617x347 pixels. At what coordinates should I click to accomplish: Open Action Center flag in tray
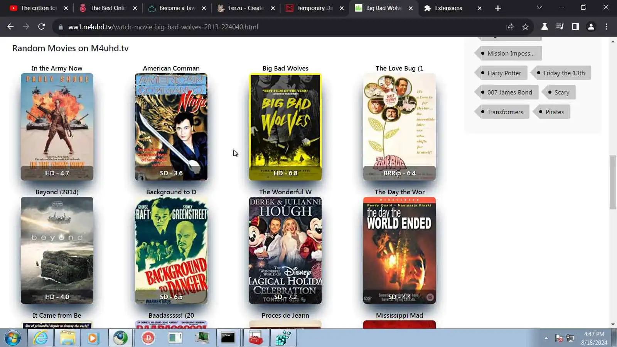pos(559,339)
